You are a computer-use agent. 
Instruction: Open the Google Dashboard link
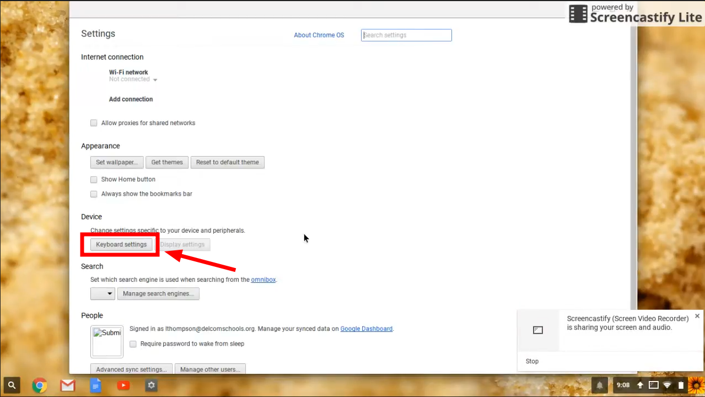(366, 329)
